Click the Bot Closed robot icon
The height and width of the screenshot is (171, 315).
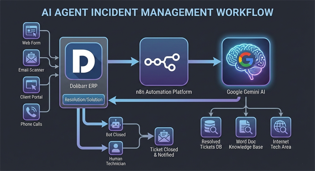click(x=116, y=124)
